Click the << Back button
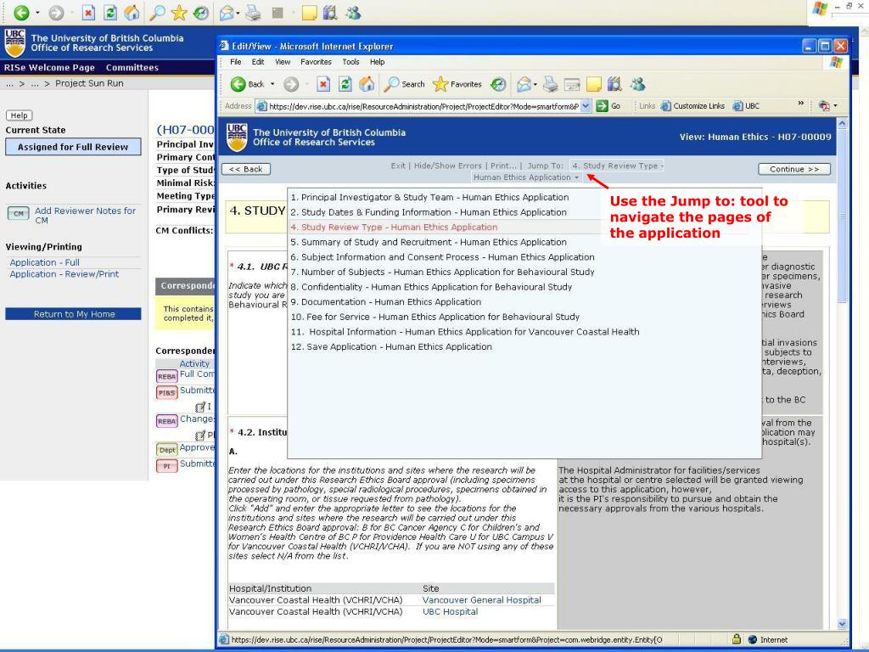 point(245,169)
